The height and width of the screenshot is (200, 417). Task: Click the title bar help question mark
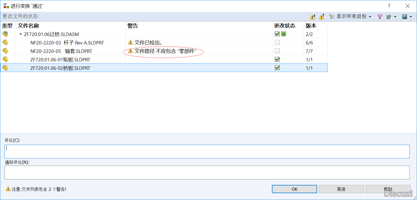(389, 6)
